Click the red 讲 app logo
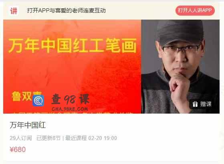 point(14,11)
